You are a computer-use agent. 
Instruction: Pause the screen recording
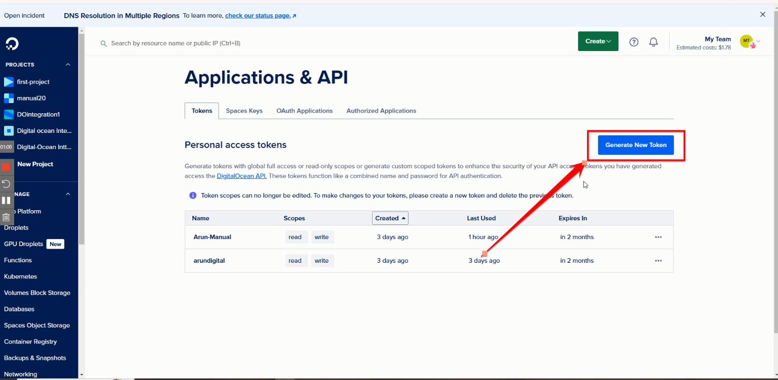[6, 200]
